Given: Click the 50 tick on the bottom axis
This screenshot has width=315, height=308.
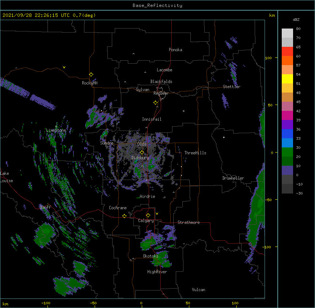Looking at the screenshot, I should coord(188,303).
